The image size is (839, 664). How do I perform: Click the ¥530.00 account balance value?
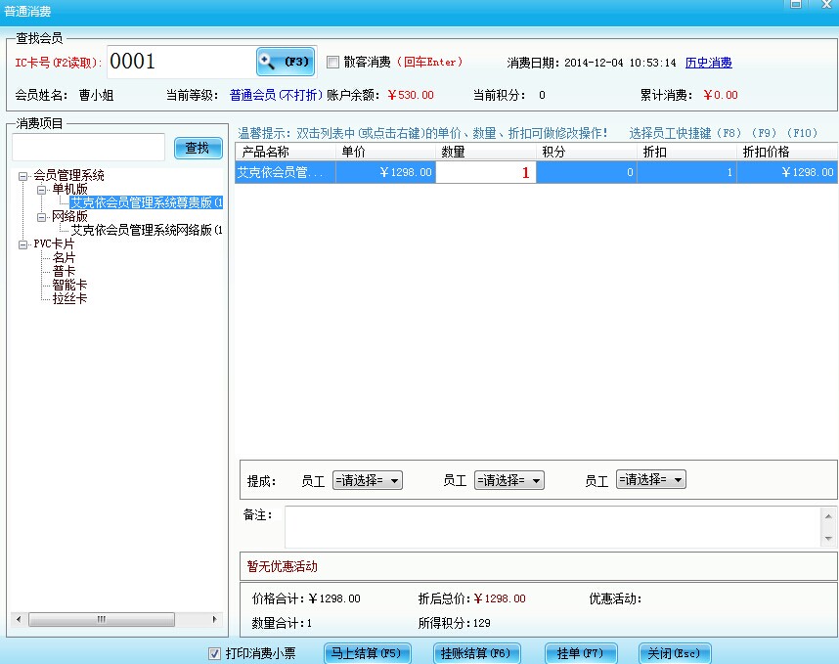411,95
